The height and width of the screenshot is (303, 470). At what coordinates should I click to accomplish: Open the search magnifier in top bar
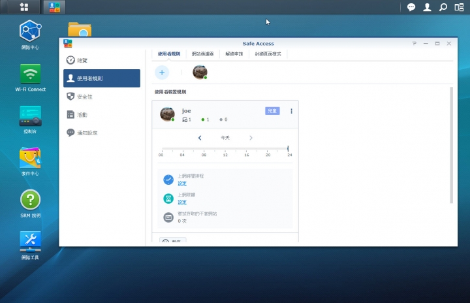[443, 7]
